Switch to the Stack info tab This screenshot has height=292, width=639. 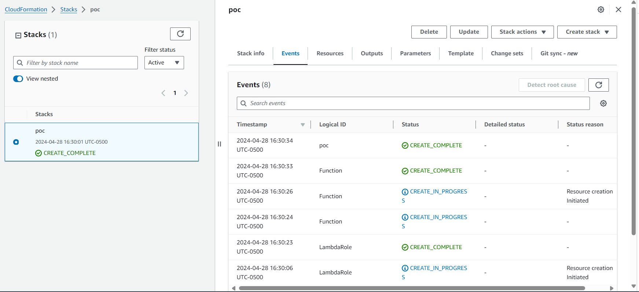[251, 53]
